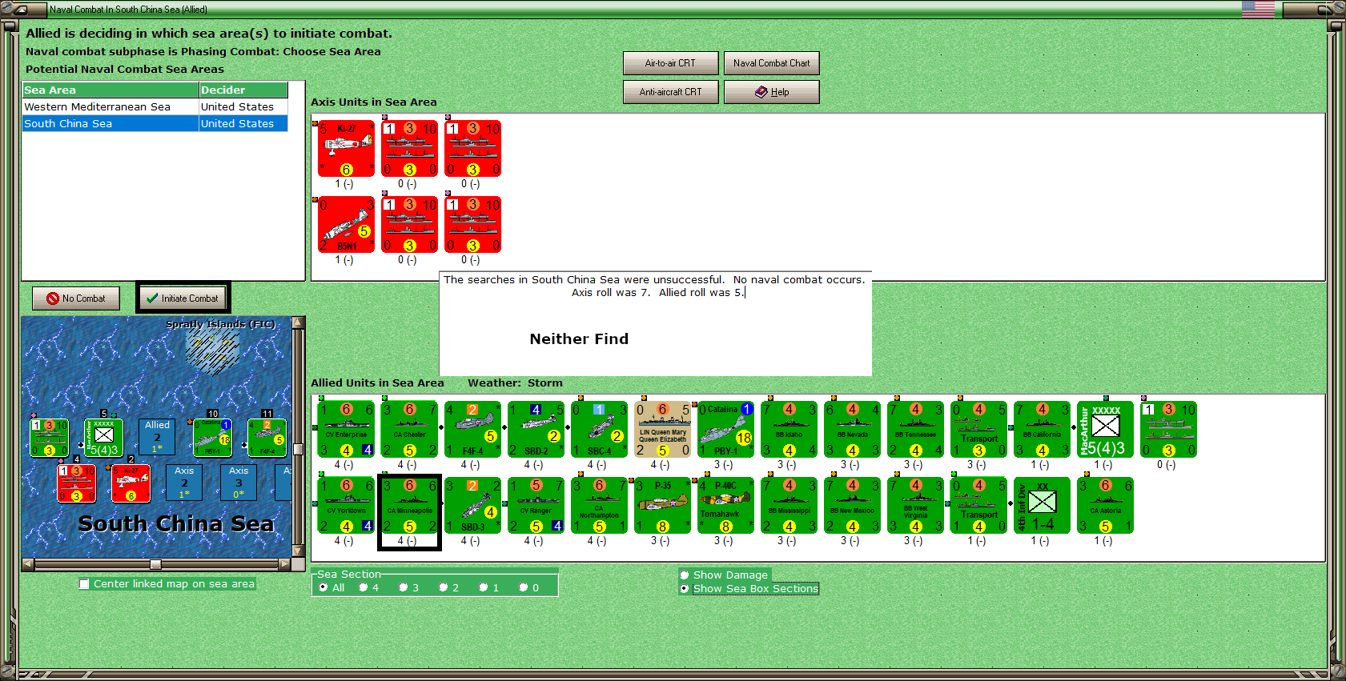Select the 4th Inf Div unit
Image resolution: width=1346 pixels, height=681 pixels.
[1042, 506]
